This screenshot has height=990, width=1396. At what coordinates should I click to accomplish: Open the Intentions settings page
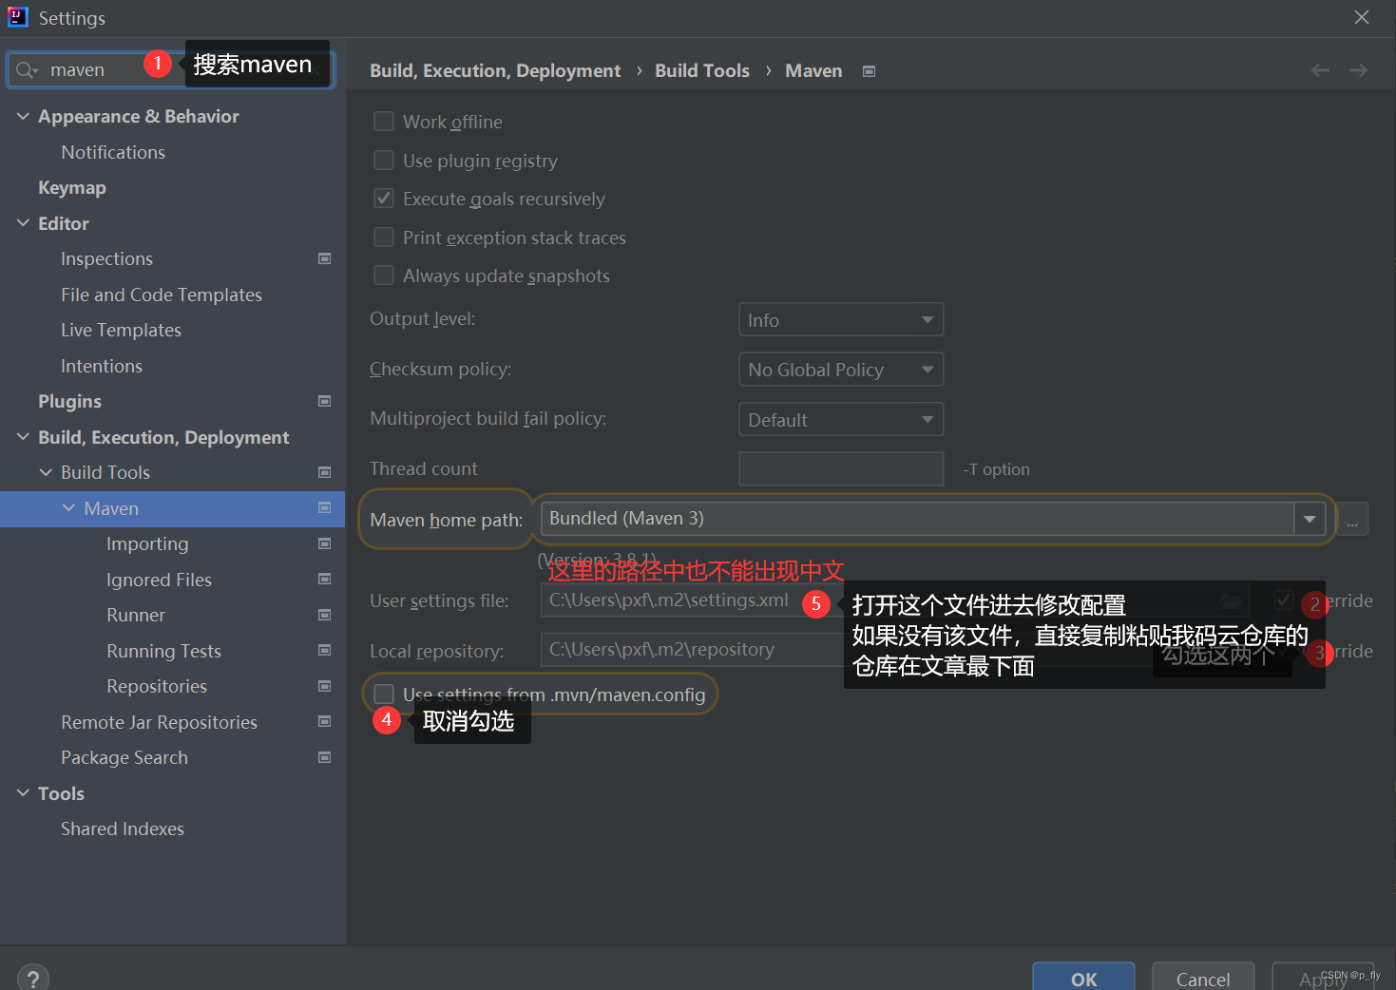(x=102, y=366)
